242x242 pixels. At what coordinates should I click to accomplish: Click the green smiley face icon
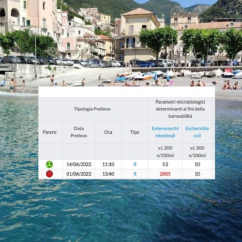49,165
